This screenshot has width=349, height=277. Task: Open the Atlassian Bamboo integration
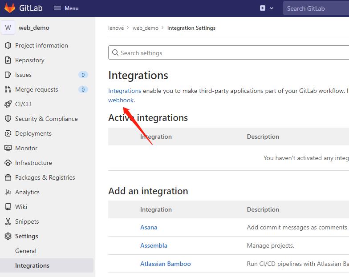pos(166,264)
